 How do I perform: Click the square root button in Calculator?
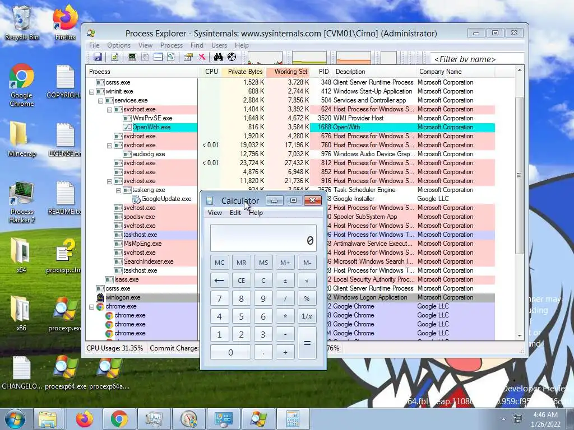pos(307,281)
